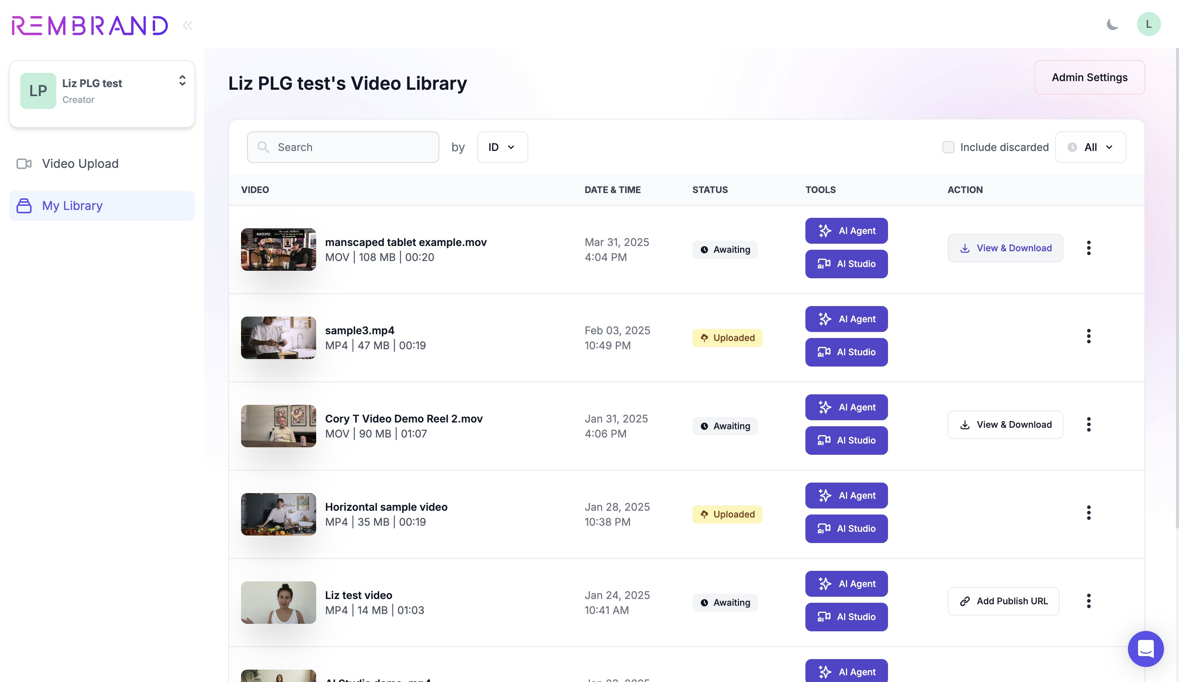The height and width of the screenshot is (682, 1179).
Task: Open more options for Liz test video
Action: click(x=1089, y=601)
